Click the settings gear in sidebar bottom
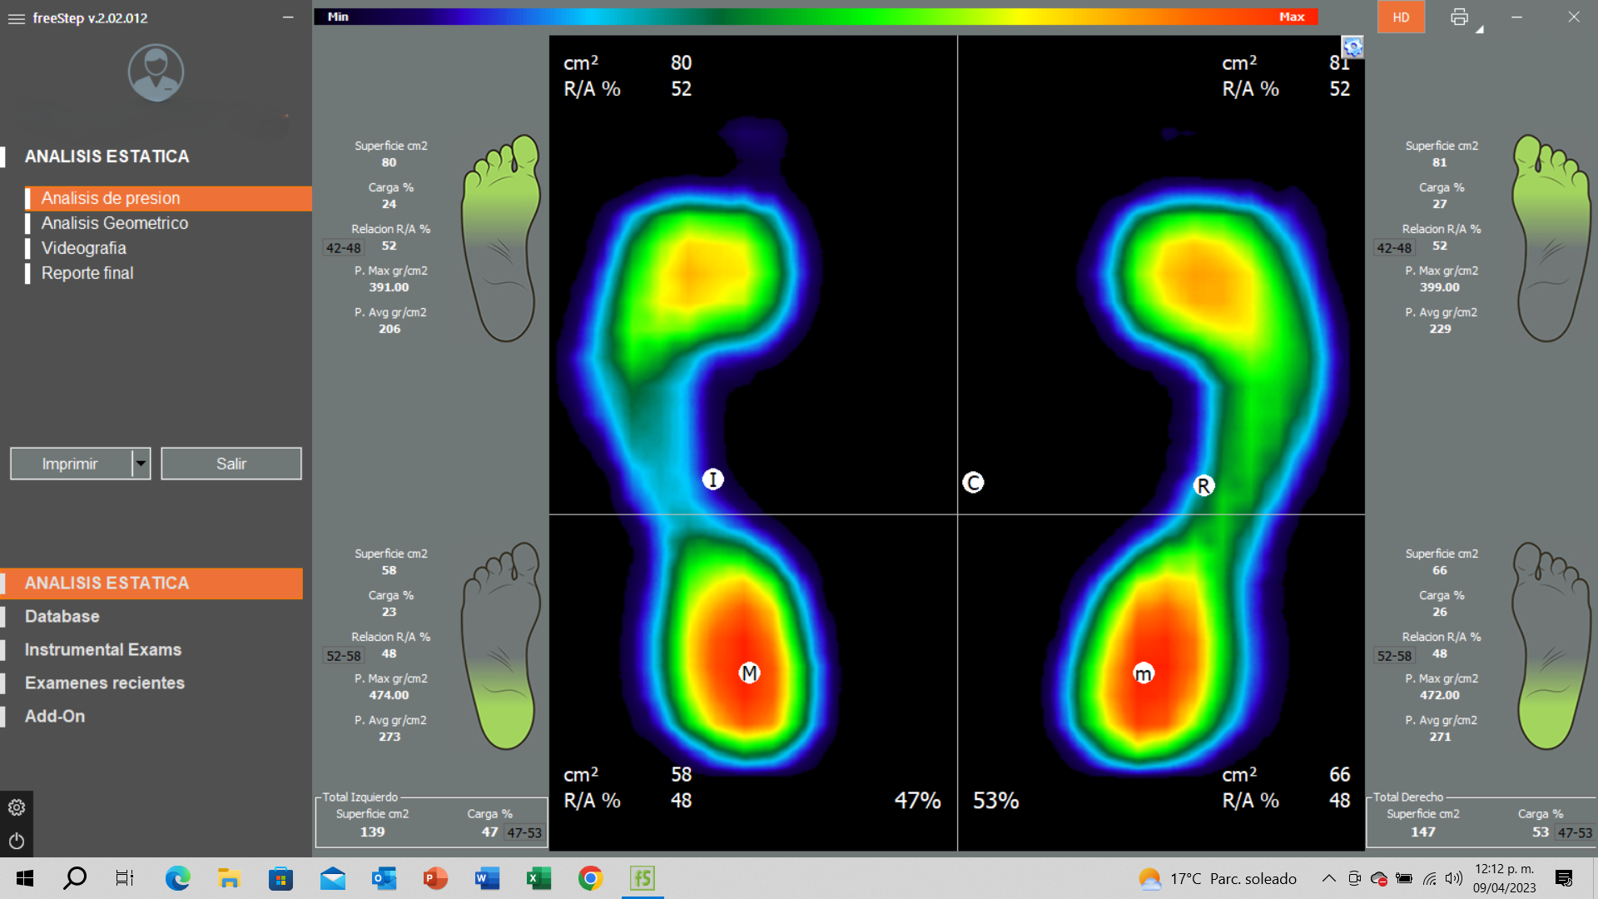Image resolution: width=1598 pixels, height=899 pixels. click(x=17, y=807)
